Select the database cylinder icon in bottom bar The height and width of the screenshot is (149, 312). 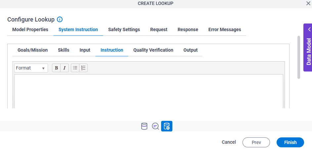click(144, 126)
